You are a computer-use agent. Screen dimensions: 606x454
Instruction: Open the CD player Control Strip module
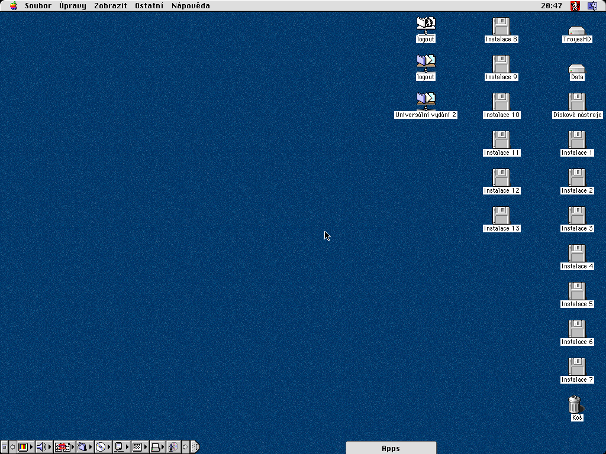tap(101, 447)
